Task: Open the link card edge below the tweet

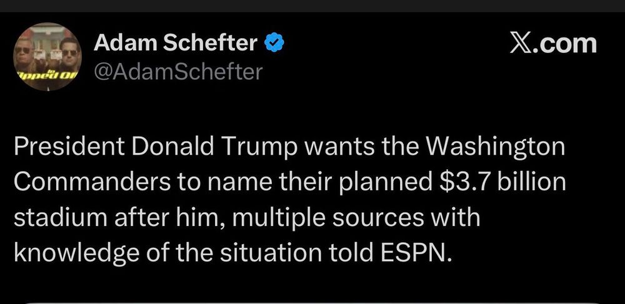Action: (x=312, y=302)
